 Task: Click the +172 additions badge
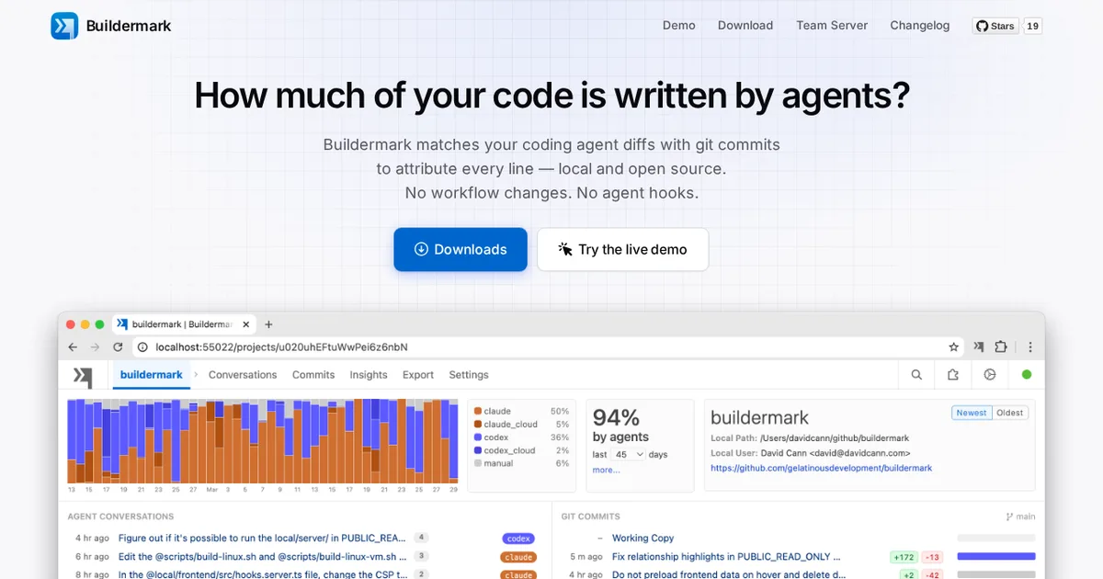click(904, 557)
